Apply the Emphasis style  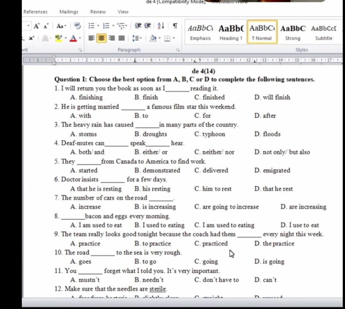click(200, 33)
